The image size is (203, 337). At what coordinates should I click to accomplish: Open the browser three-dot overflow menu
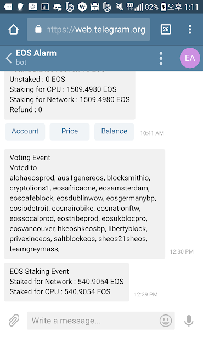click(x=190, y=29)
